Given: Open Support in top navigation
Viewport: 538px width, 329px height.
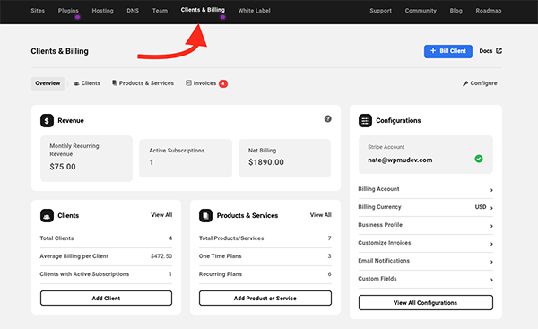Looking at the screenshot, I should [x=380, y=11].
